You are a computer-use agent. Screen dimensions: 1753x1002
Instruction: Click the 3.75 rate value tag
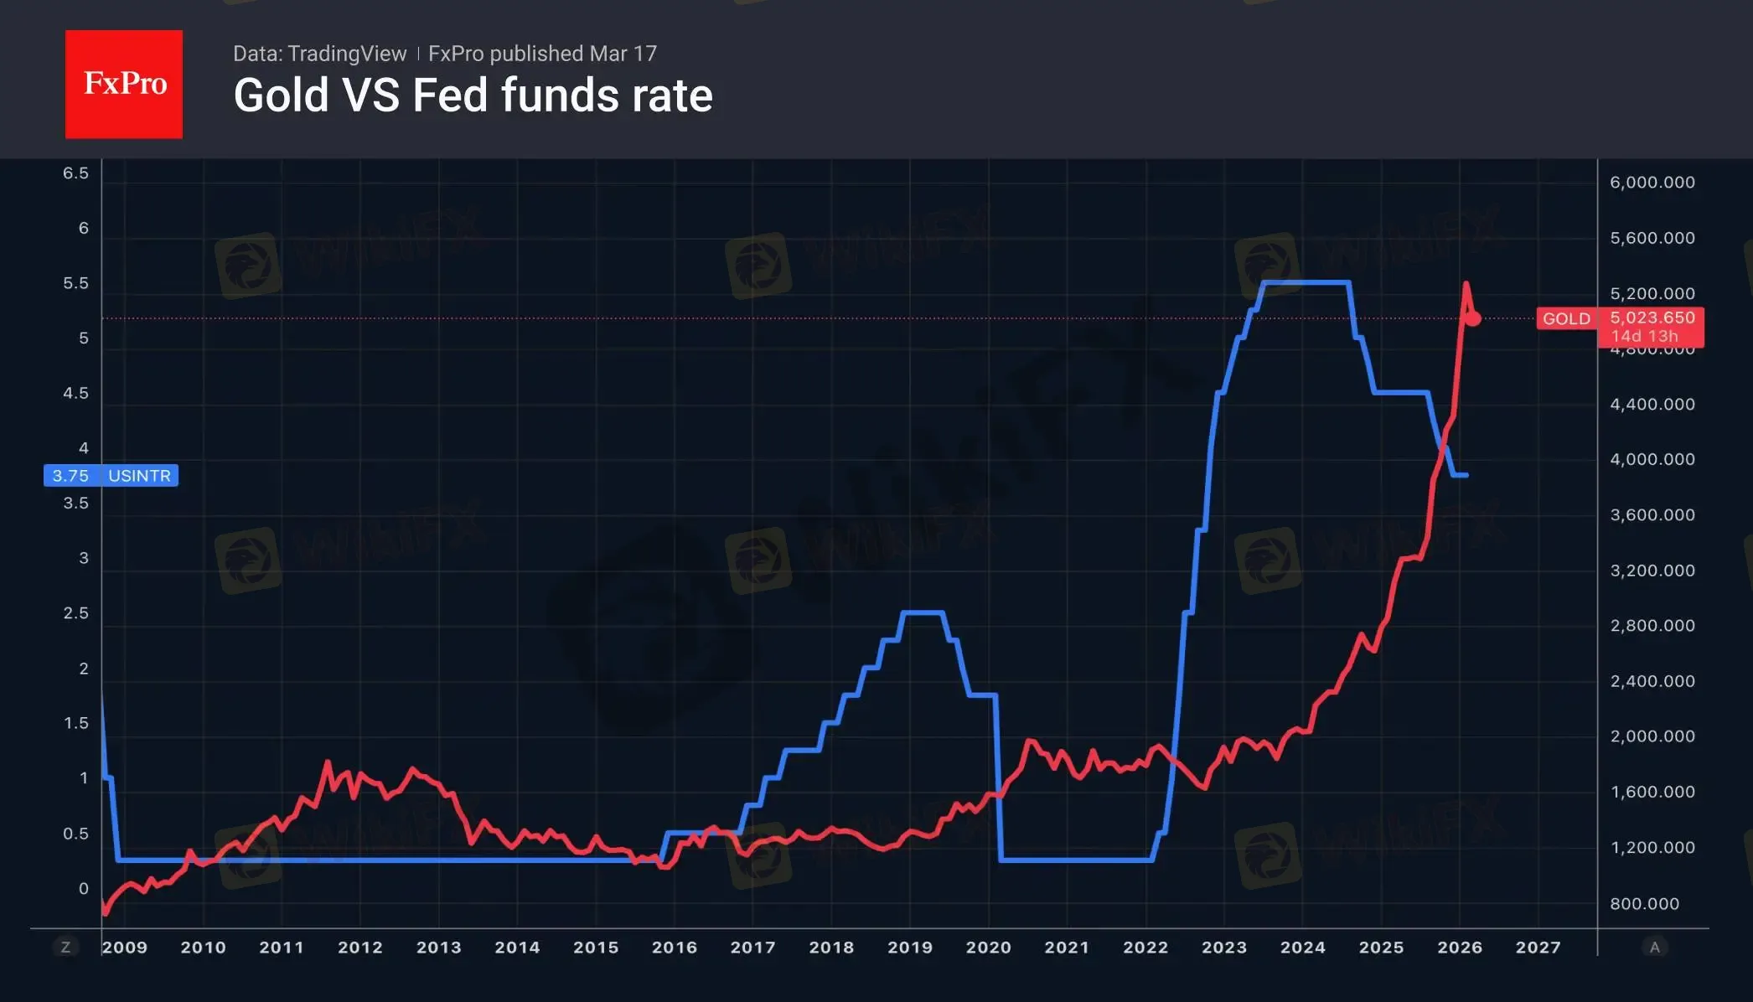(x=70, y=476)
